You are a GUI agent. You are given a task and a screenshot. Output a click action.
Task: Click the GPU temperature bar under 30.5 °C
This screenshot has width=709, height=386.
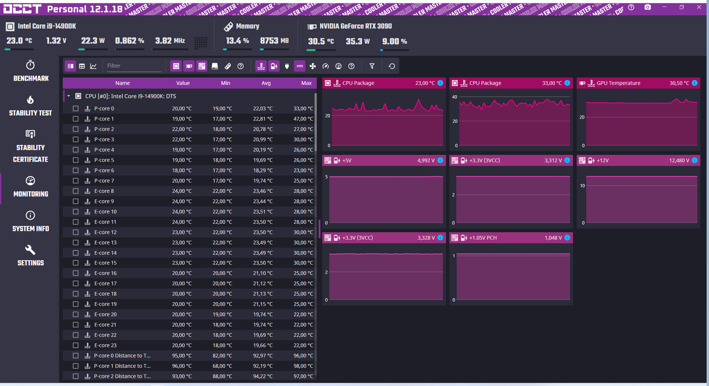click(x=321, y=50)
